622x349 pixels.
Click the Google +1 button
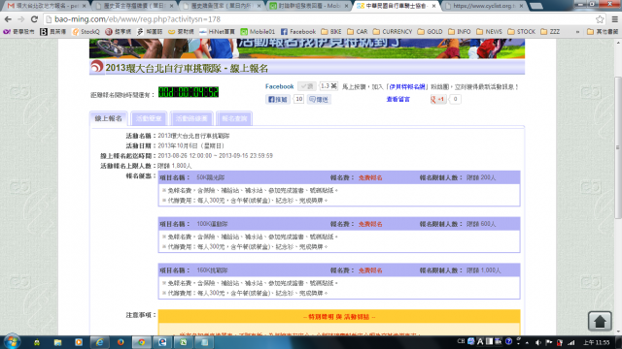438,99
